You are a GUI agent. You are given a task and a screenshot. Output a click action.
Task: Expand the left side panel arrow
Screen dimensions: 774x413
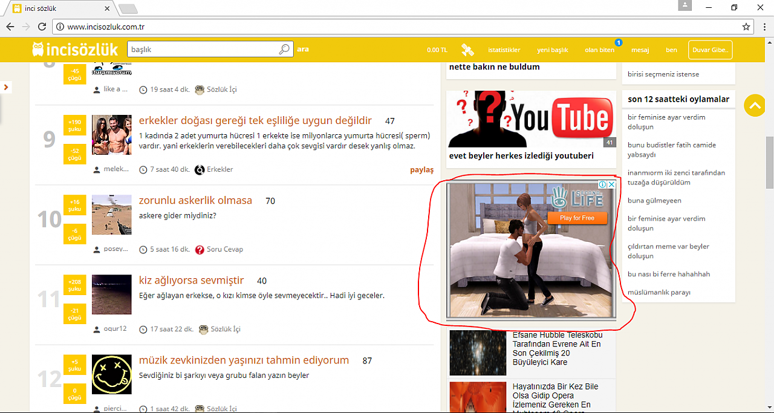click(5, 87)
